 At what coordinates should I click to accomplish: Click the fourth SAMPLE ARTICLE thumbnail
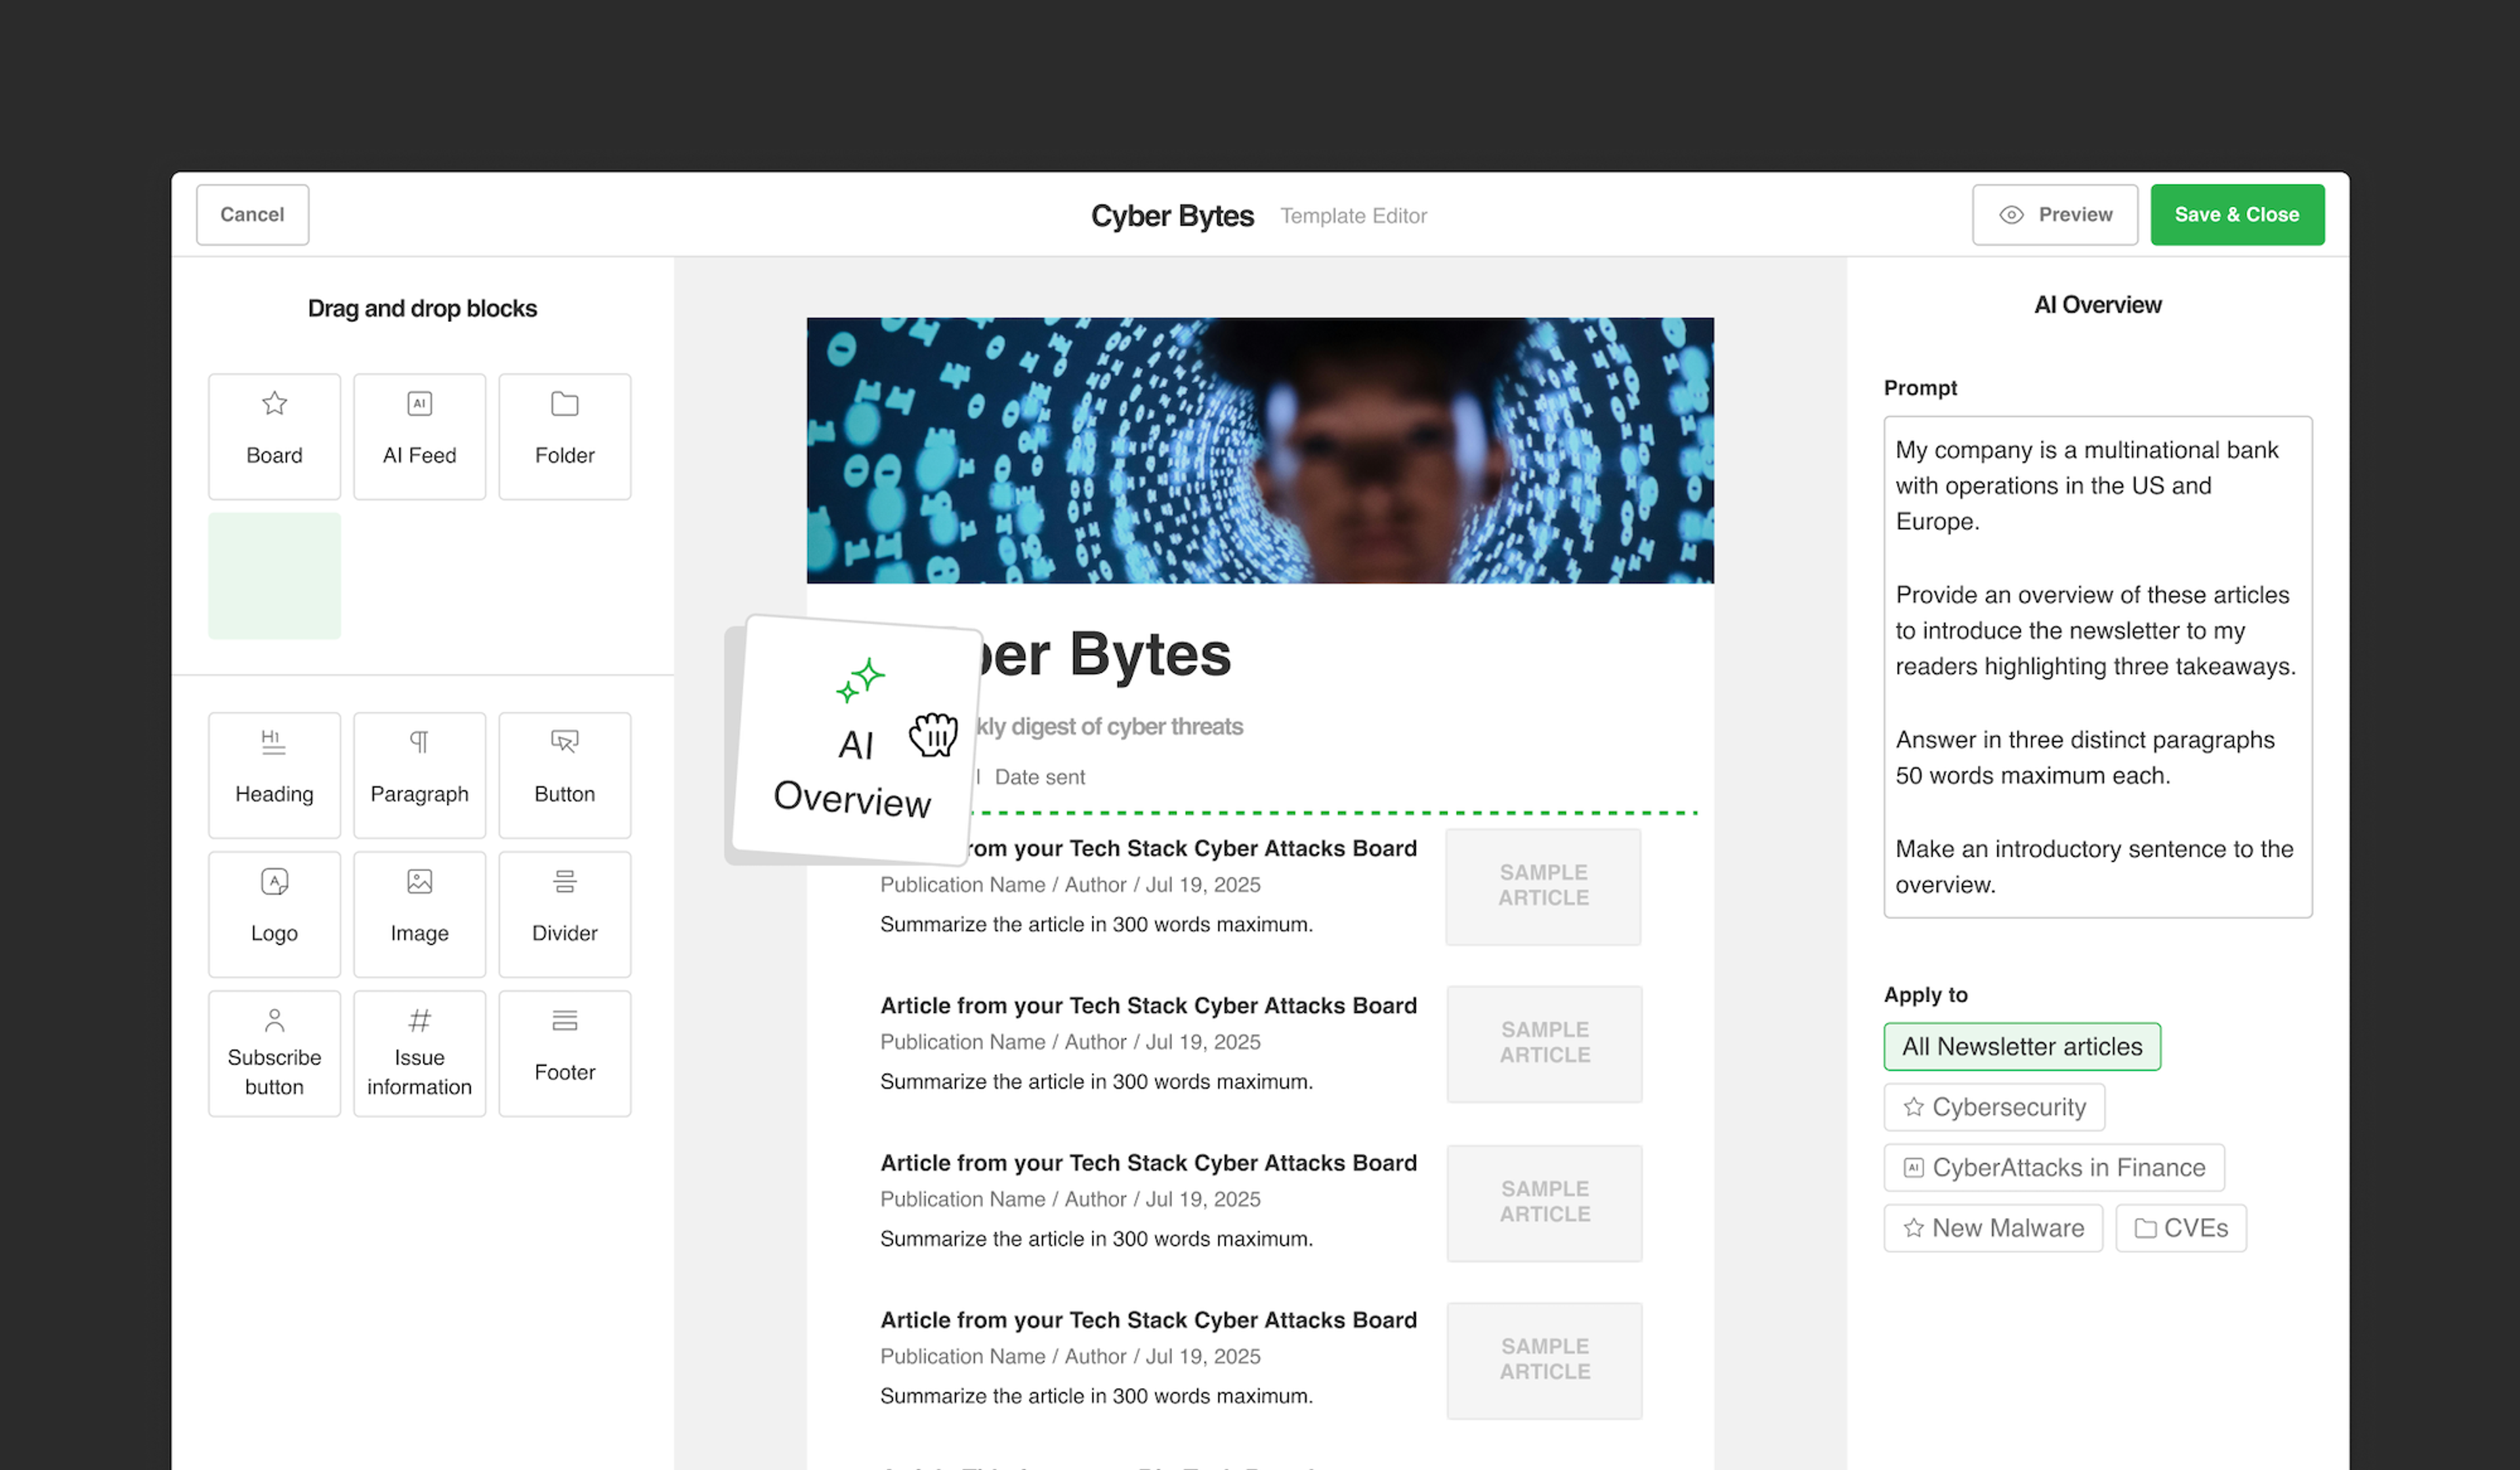pos(1544,1360)
